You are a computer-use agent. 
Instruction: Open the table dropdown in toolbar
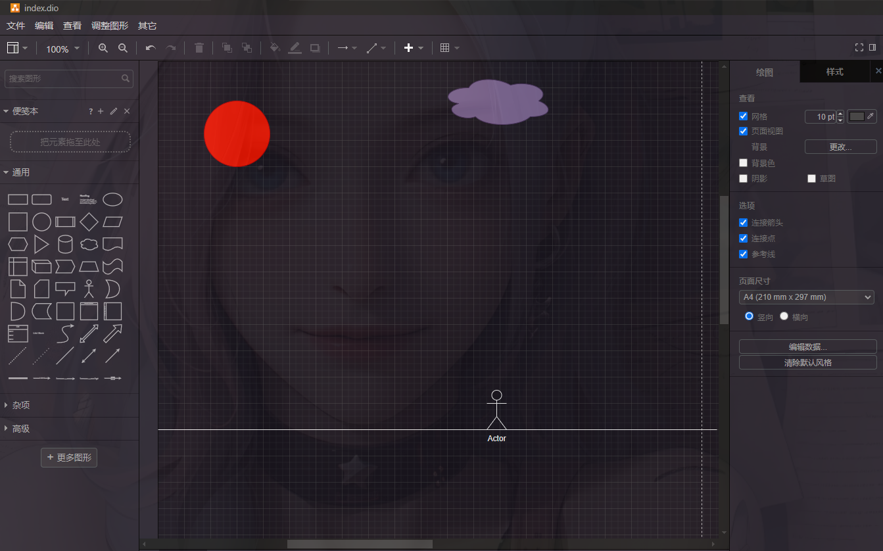[450, 48]
